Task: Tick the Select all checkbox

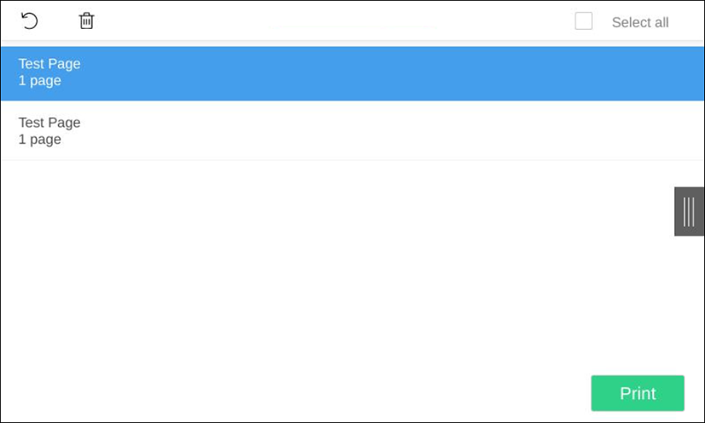Action: click(x=583, y=21)
